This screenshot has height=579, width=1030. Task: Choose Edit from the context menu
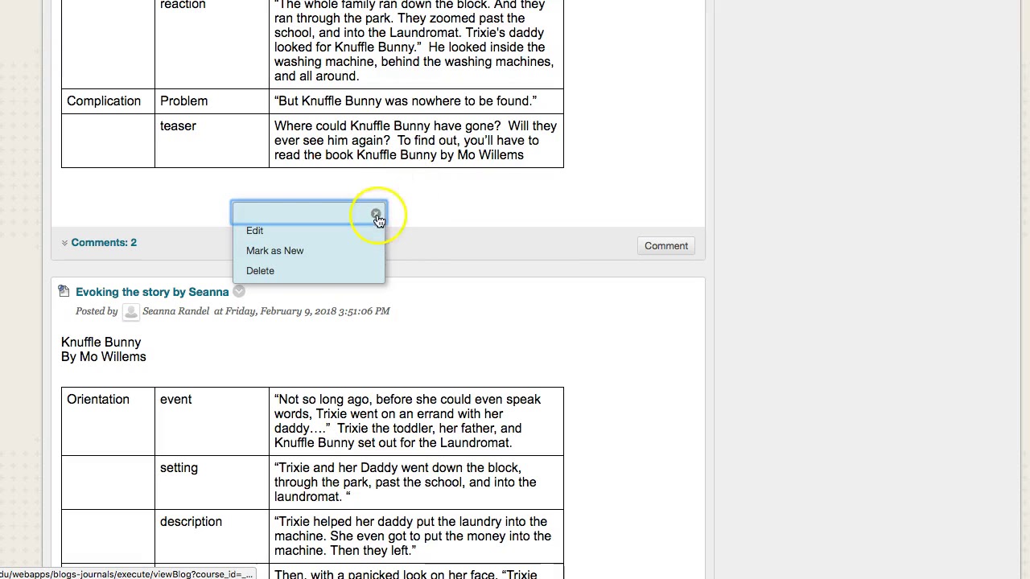(254, 231)
